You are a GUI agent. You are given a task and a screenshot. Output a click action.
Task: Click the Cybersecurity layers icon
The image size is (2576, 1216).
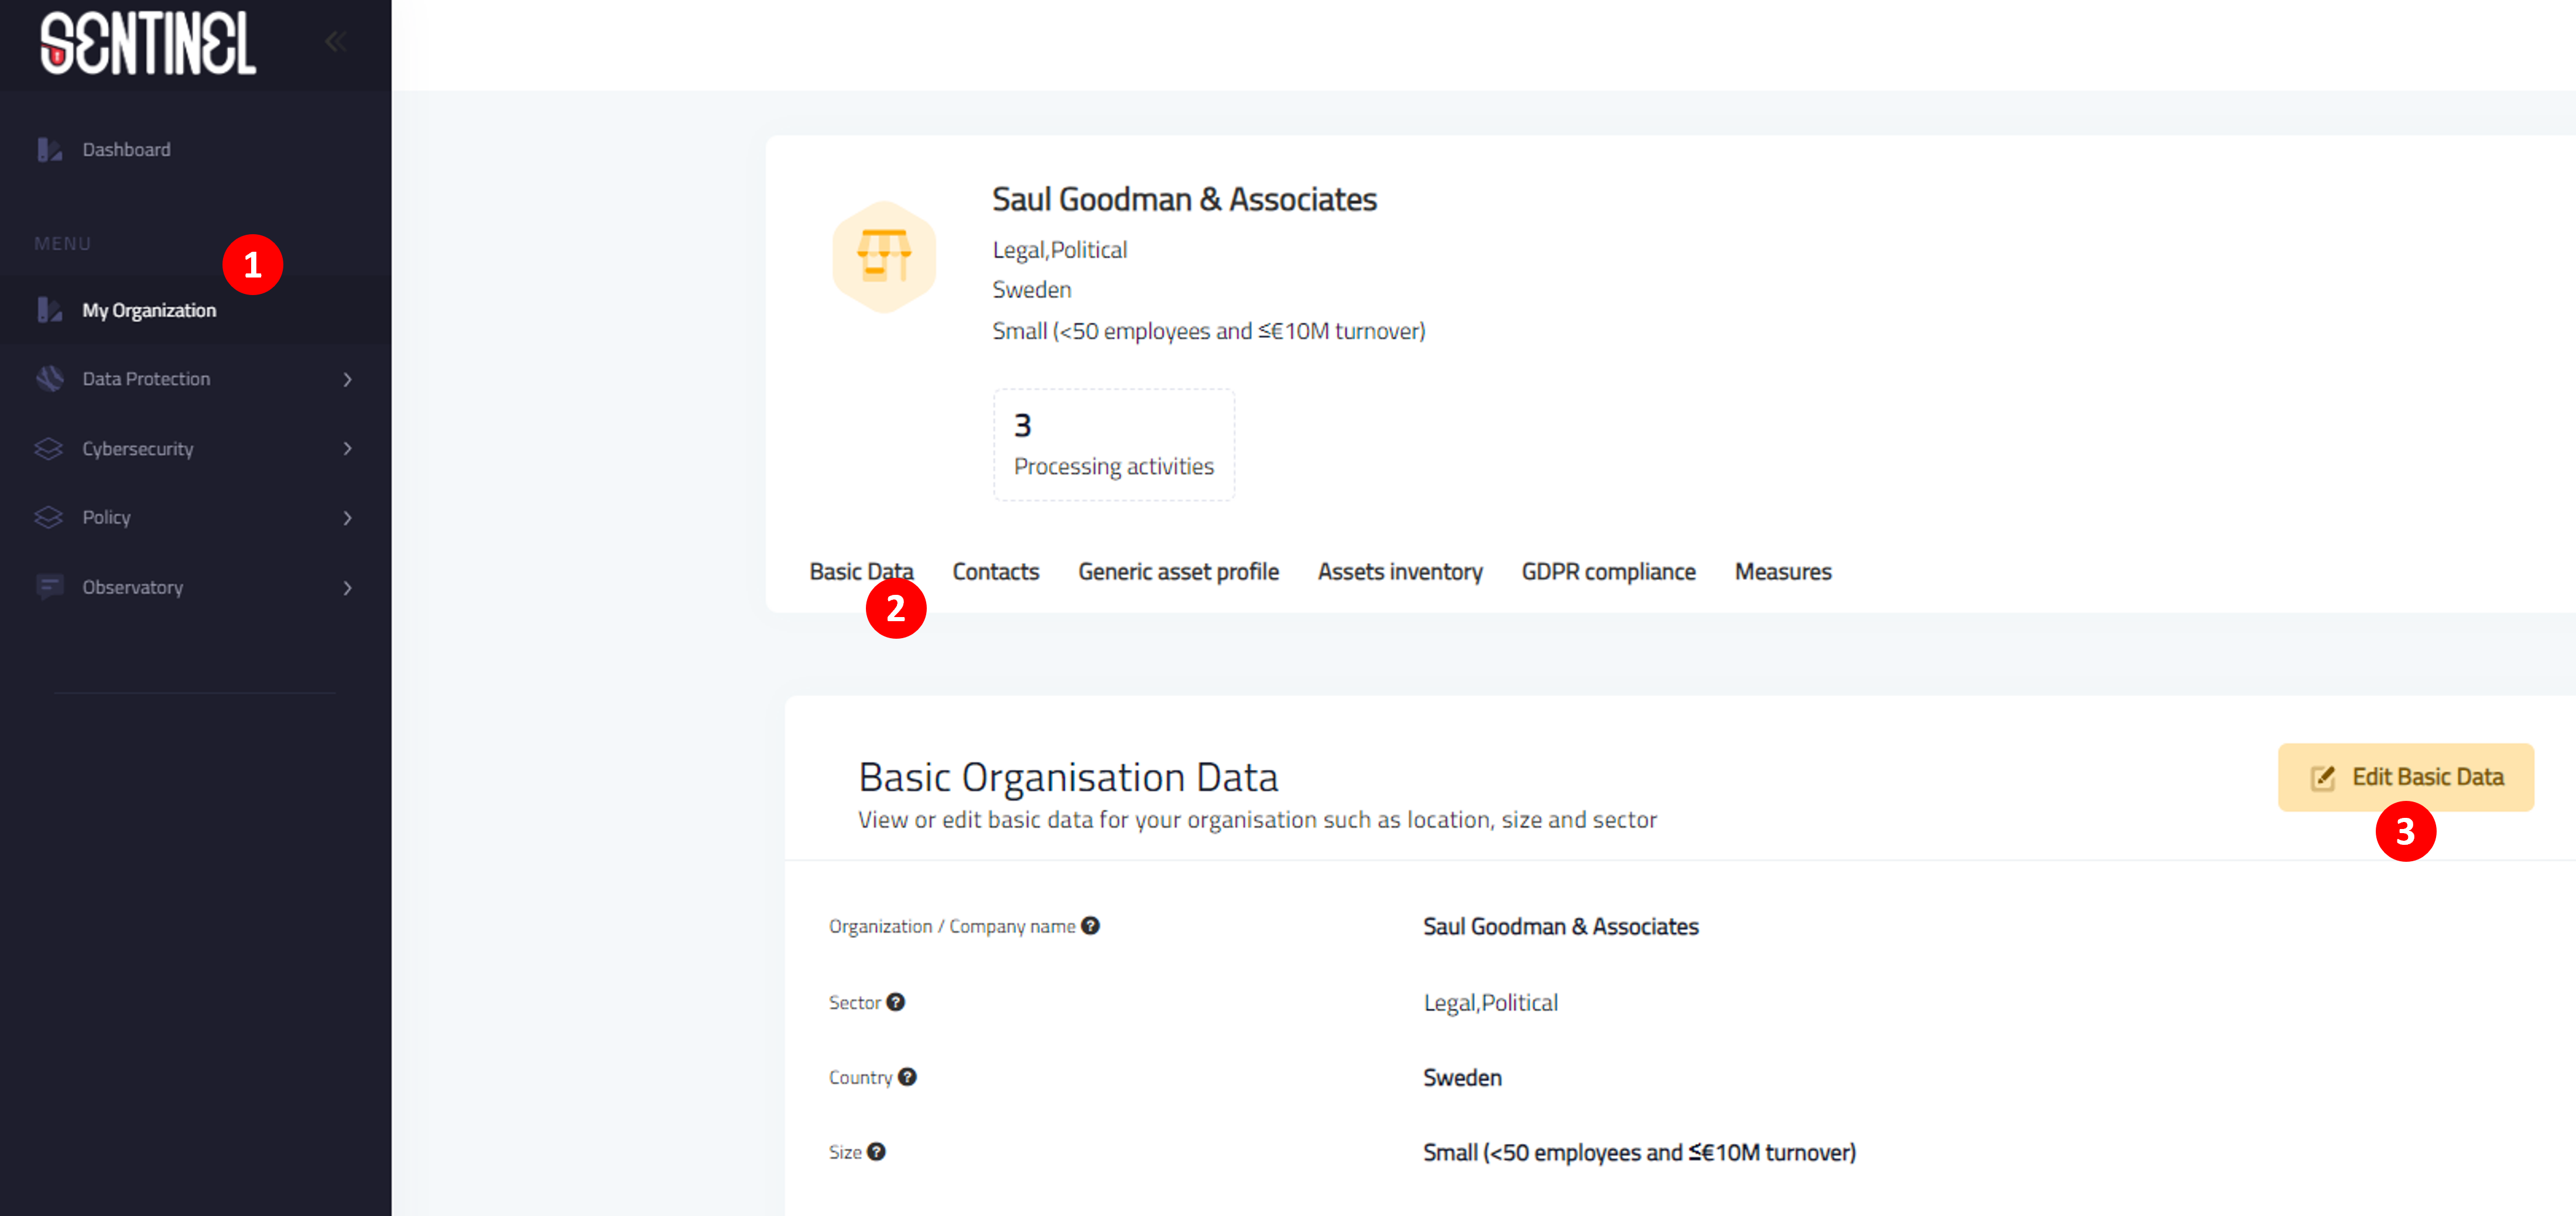click(x=49, y=449)
